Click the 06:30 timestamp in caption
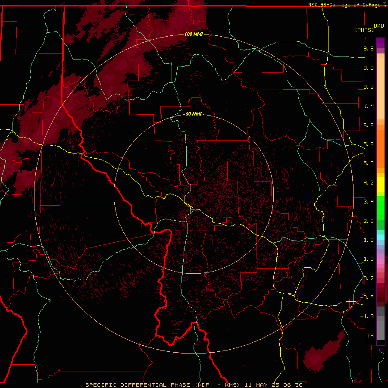Viewport: 388px width, 388px height. 293,385
